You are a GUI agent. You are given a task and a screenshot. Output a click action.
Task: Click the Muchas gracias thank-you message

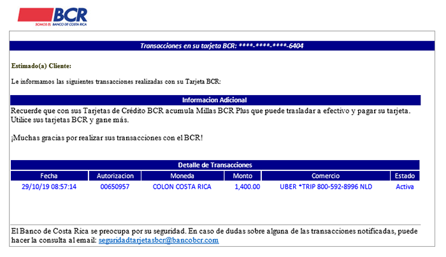coord(107,138)
